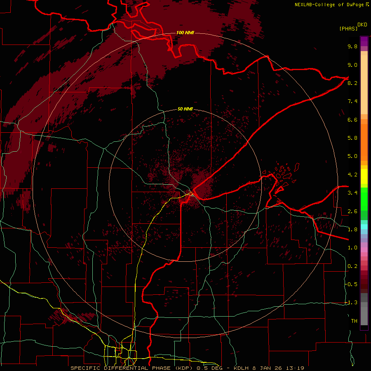
Task: Click the 13:19 timestamp in caption
Action: pos(296,368)
